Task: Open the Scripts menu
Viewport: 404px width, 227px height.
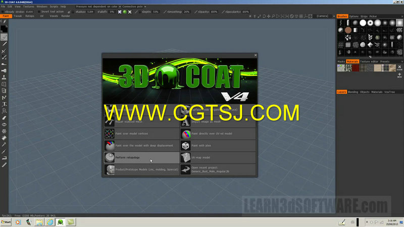Action: pos(54,7)
